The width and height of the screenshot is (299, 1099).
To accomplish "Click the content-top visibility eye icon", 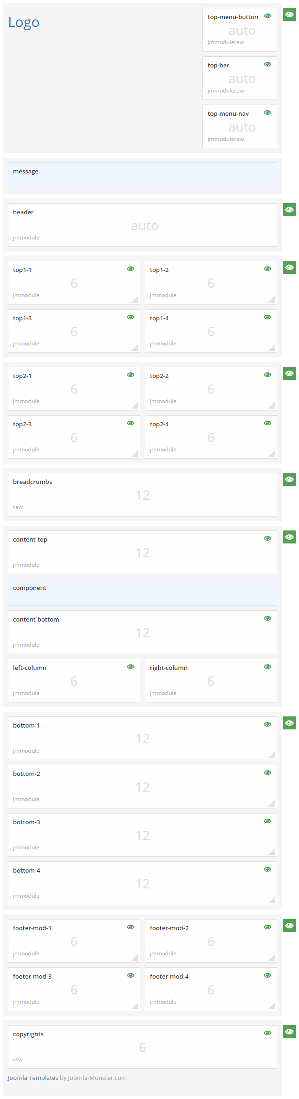I will (267, 538).
